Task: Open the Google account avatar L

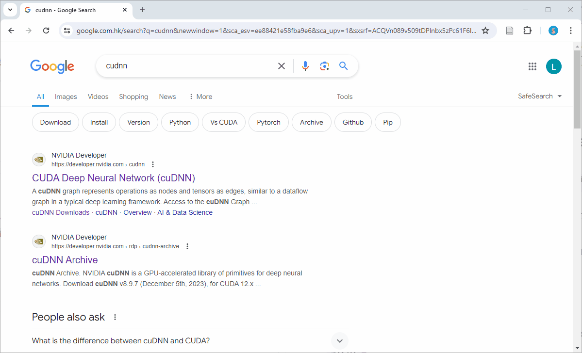Action: pyautogui.click(x=553, y=66)
